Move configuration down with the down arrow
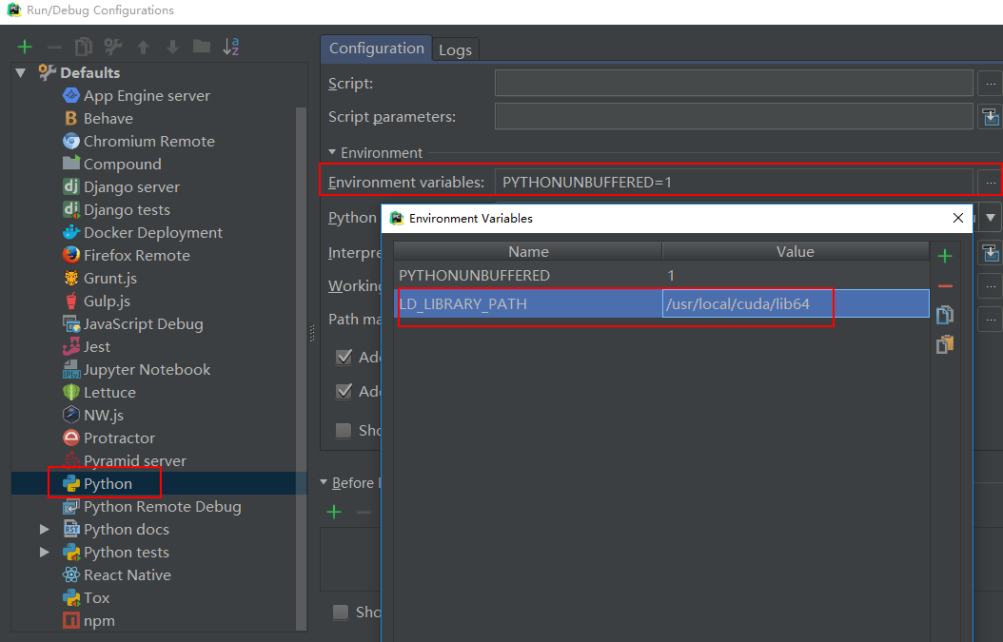The width and height of the screenshot is (1003, 642). click(172, 47)
